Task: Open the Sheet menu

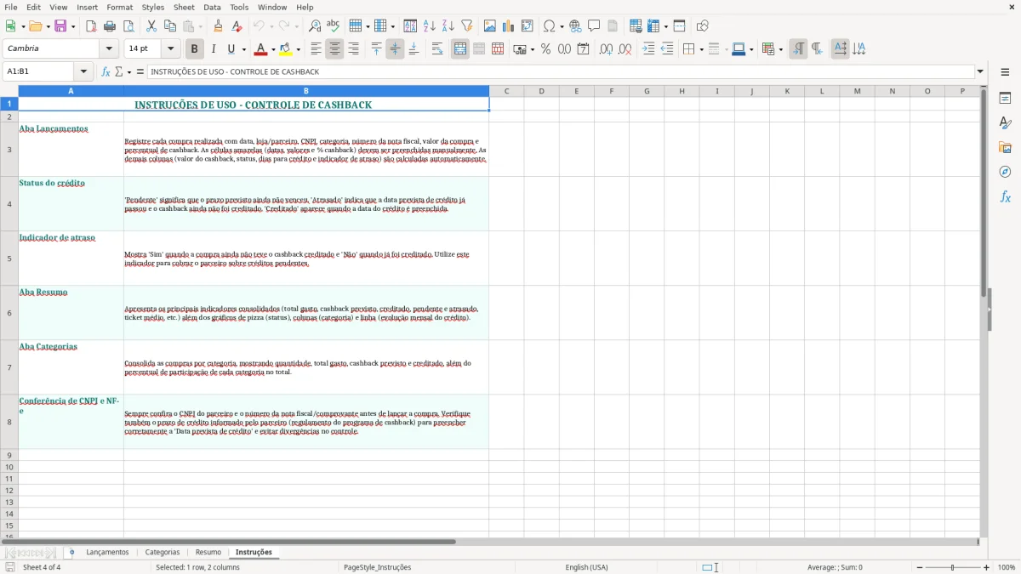Action: click(185, 7)
